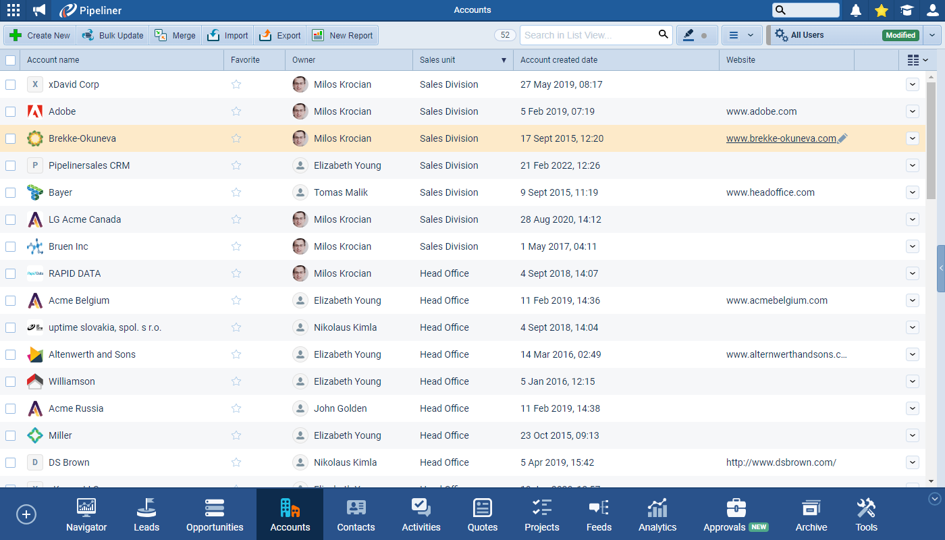Open the notifications bell icon
The image size is (945, 540).
pyautogui.click(x=856, y=10)
